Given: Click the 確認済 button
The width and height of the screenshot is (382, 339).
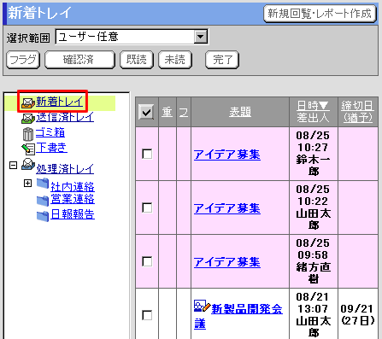Looking at the screenshot, I should tap(79, 60).
